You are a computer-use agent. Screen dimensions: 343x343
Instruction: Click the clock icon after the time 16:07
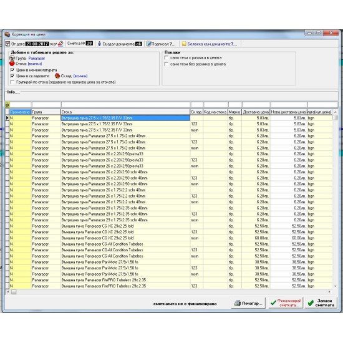tap(60, 44)
